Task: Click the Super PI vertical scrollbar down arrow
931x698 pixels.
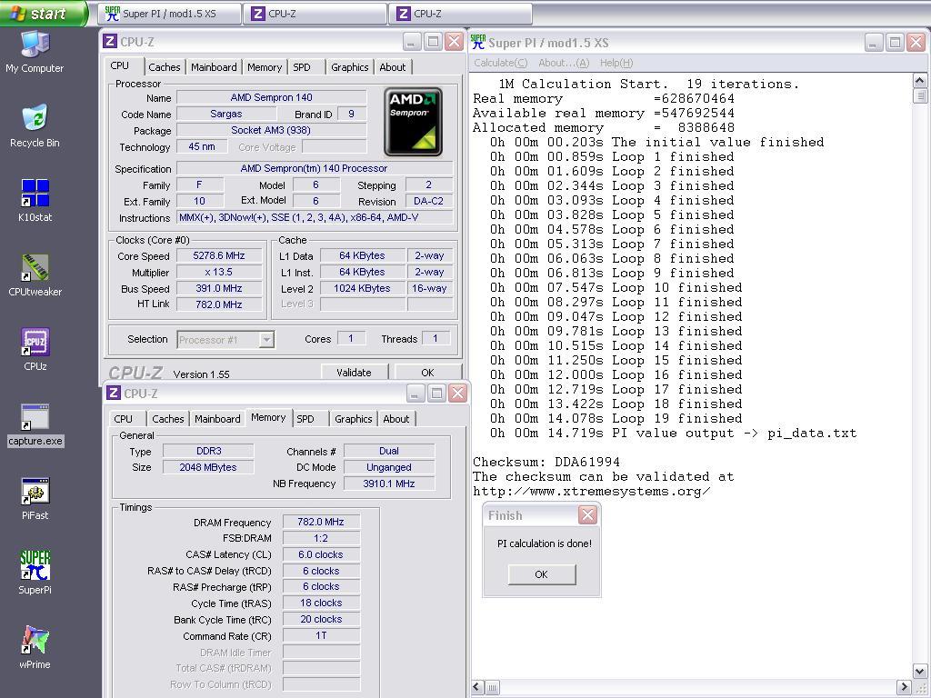Action: pyautogui.click(x=920, y=672)
